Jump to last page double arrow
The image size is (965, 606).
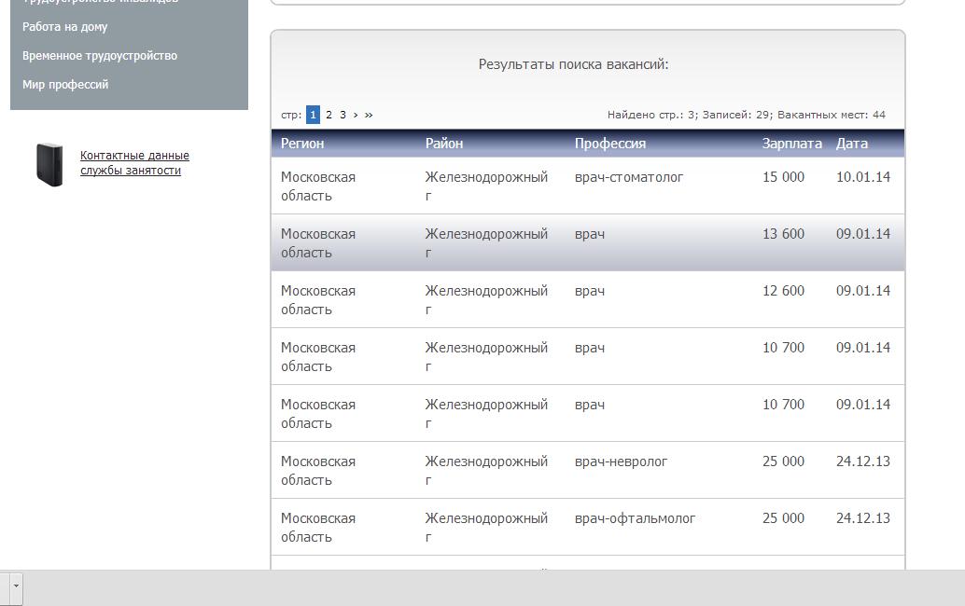click(x=369, y=115)
